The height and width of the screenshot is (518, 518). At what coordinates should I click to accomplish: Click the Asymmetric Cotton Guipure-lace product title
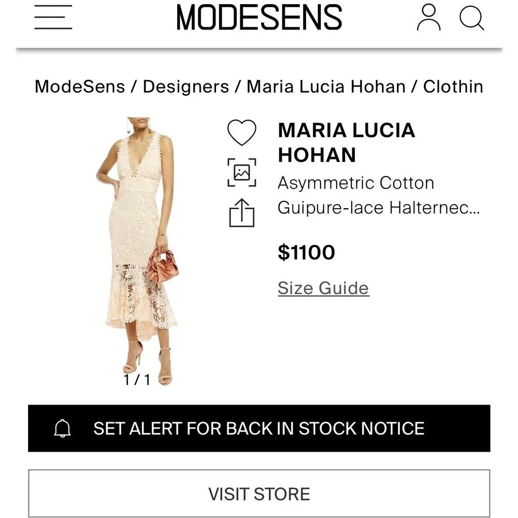pyautogui.click(x=379, y=195)
